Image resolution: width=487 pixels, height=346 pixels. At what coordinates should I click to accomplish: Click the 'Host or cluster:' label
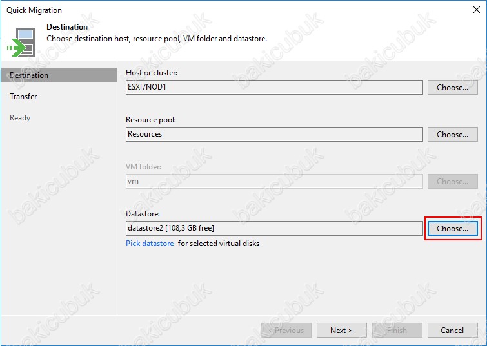coord(152,73)
